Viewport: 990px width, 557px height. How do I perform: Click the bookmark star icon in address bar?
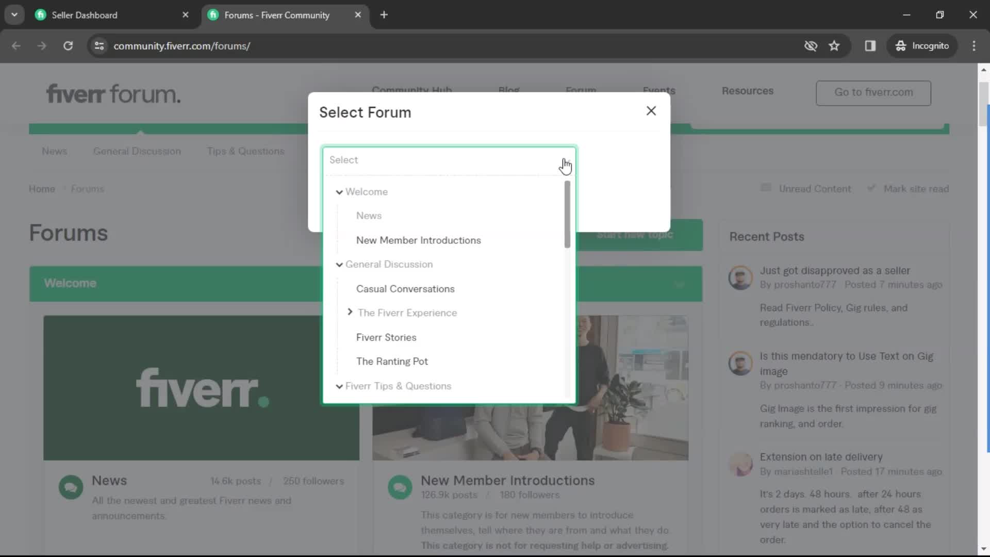(x=834, y=45)
